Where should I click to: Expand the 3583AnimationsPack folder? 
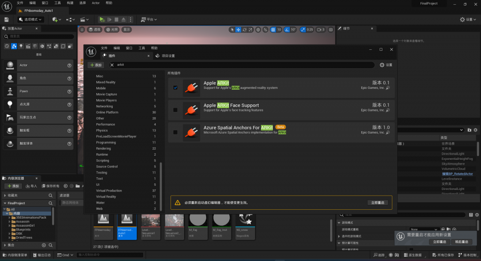[9, 217]
